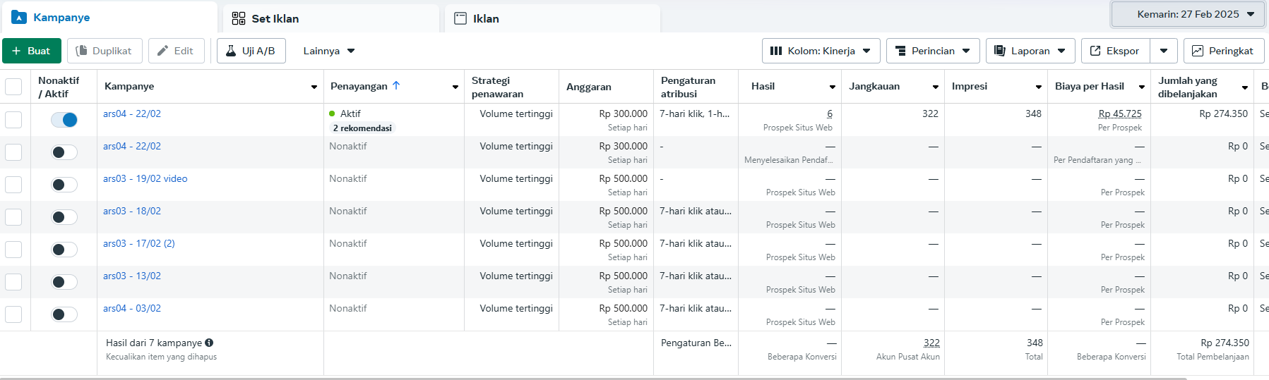
Task: Click the Penayangan sort arrow icon
Action: 396,85
